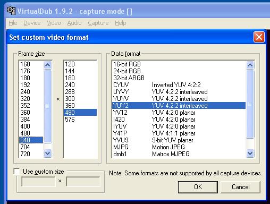Image resolution: width=270 pixels, height=204 pixels.
Task: Select width 352
Action: click(x=31, y=106)
